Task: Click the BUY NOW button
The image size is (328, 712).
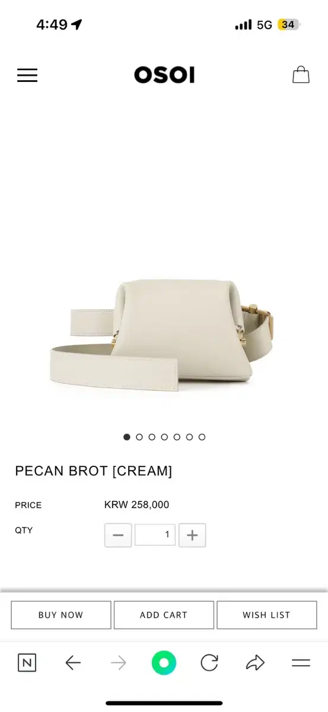Action: (61, 615)
